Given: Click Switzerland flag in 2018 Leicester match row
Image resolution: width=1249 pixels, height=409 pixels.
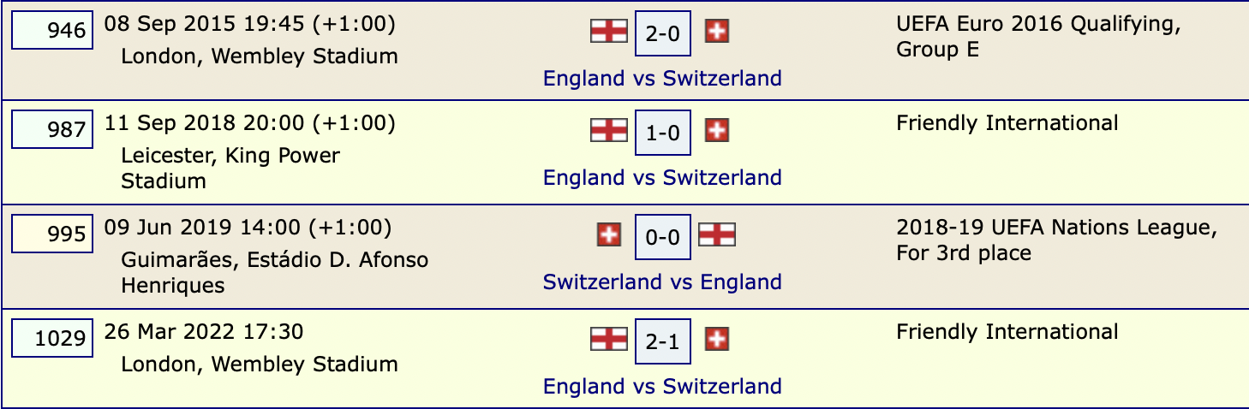Looking at the screenshot, I should [717, 131].
